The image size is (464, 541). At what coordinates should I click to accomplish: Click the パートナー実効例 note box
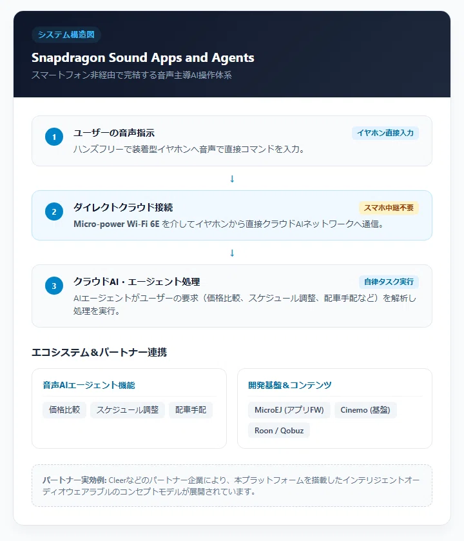(232, 486)
